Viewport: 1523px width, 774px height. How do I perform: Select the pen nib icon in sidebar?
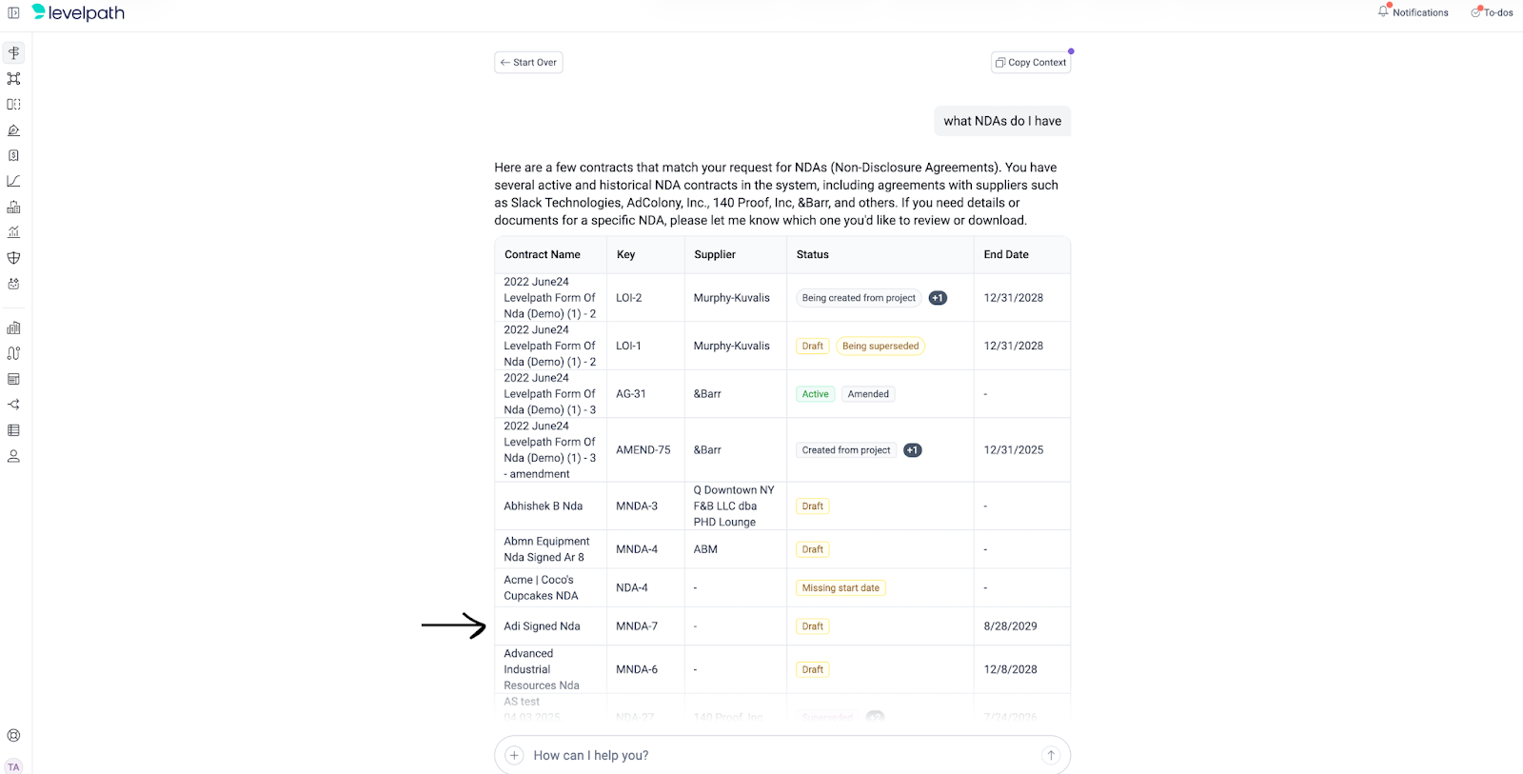(x=13, y=130)
